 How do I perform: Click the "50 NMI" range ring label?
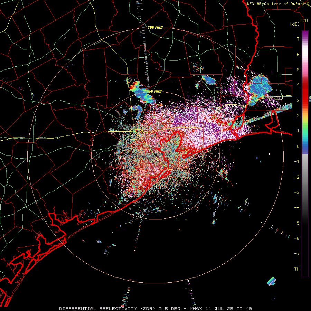click(155, 91)
